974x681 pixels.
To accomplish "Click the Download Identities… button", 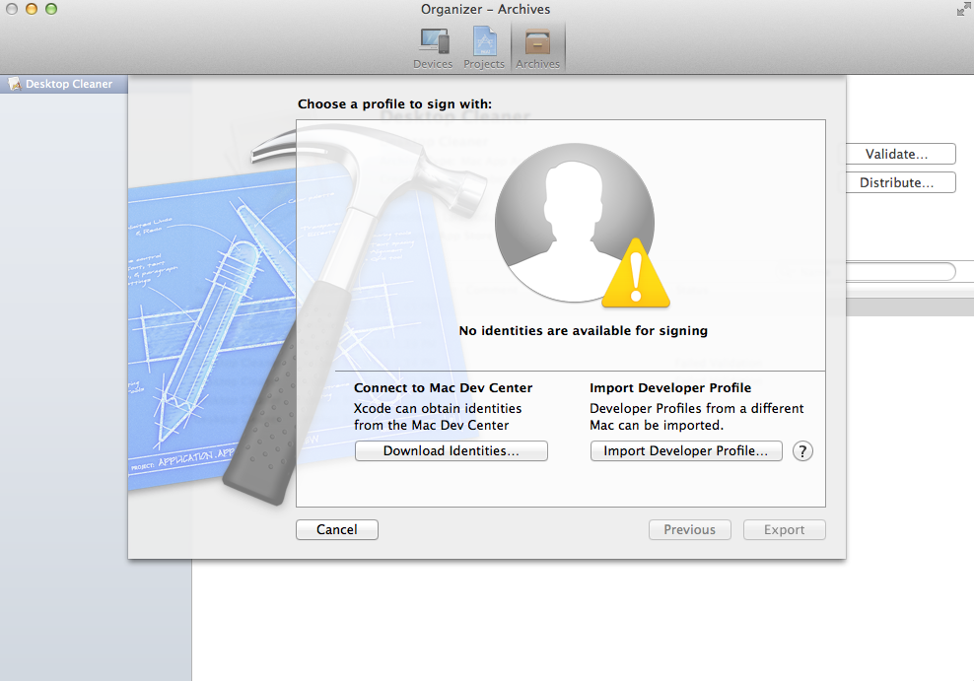I will tap(451, 450).
